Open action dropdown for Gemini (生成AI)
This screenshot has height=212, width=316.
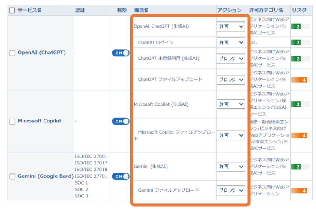pyautogui.click(x=231, y=167)
